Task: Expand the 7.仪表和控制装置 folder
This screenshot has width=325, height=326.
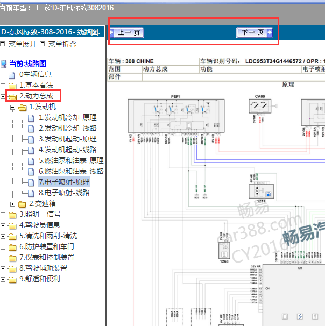Action: point(3,258)
